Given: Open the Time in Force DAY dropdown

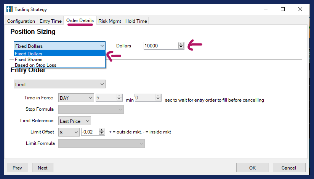Looking at the screenshot, I should coord(90,98).
